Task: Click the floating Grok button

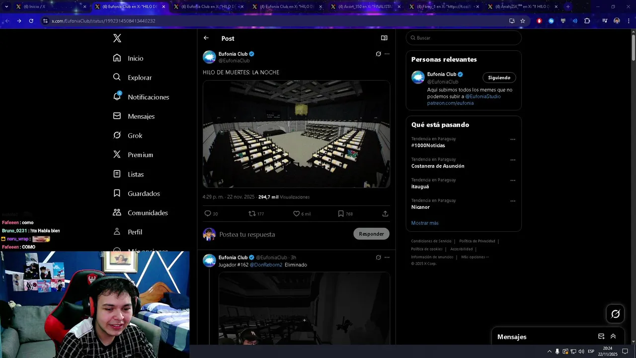Action: pos(615,314)
